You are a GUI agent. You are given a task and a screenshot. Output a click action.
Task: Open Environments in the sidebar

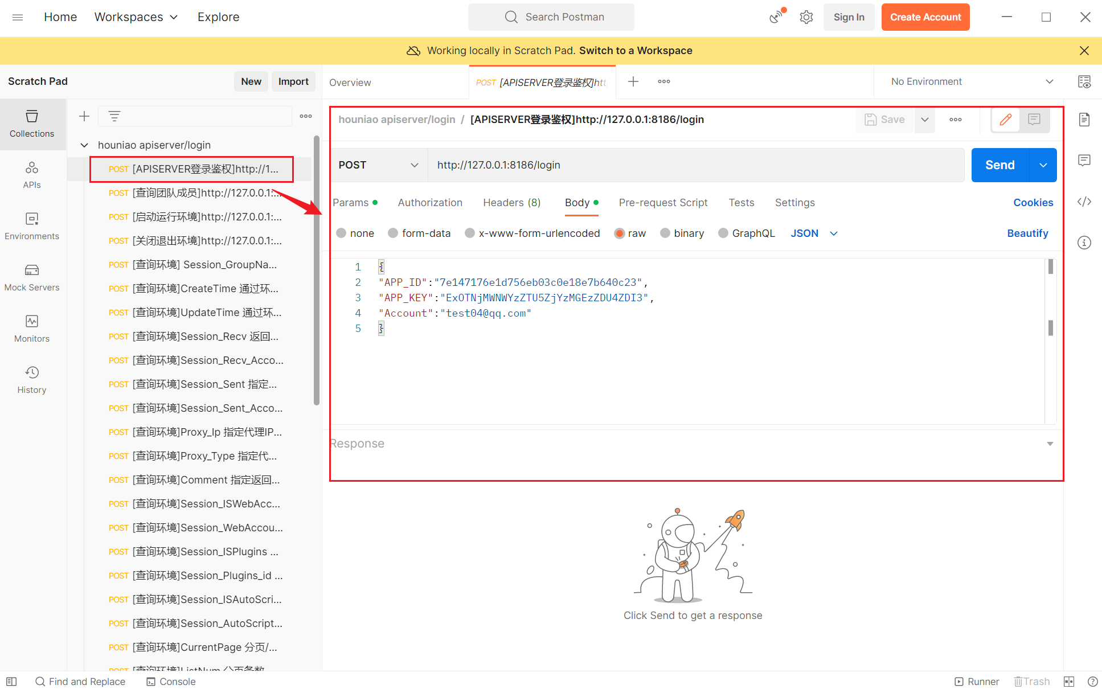pyautogui.click(x=32, y=227)
